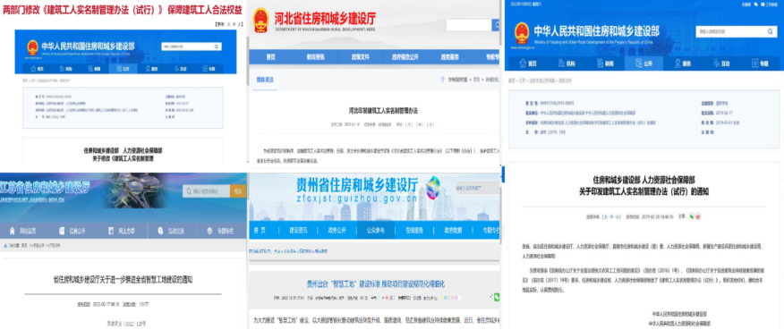Screen dimensions: 784x330
Task: Click the green WeChat share icon on the Guizhou article
Action: click(x=497, y=297)
